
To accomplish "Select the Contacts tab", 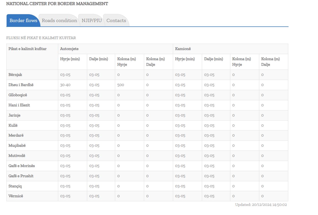I will [x=116, y=21].
